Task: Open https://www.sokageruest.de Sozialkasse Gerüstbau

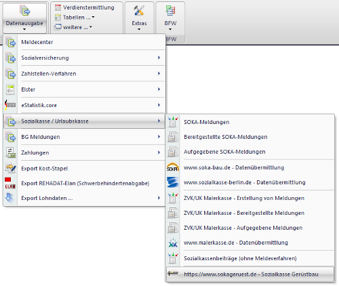Action: tap(250, 274)
